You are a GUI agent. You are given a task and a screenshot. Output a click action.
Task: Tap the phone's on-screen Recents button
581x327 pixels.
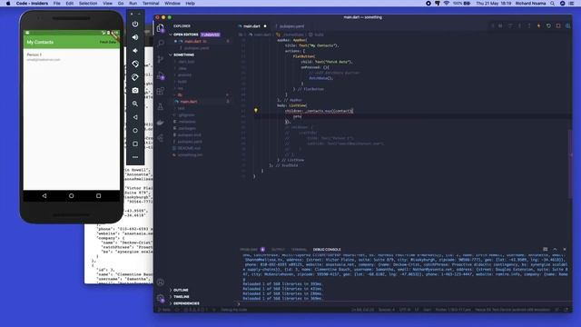(x=99, y=196)
